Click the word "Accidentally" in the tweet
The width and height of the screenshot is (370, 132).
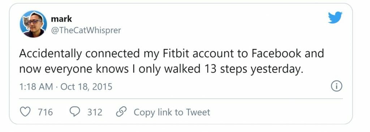(x=51, y=54)
